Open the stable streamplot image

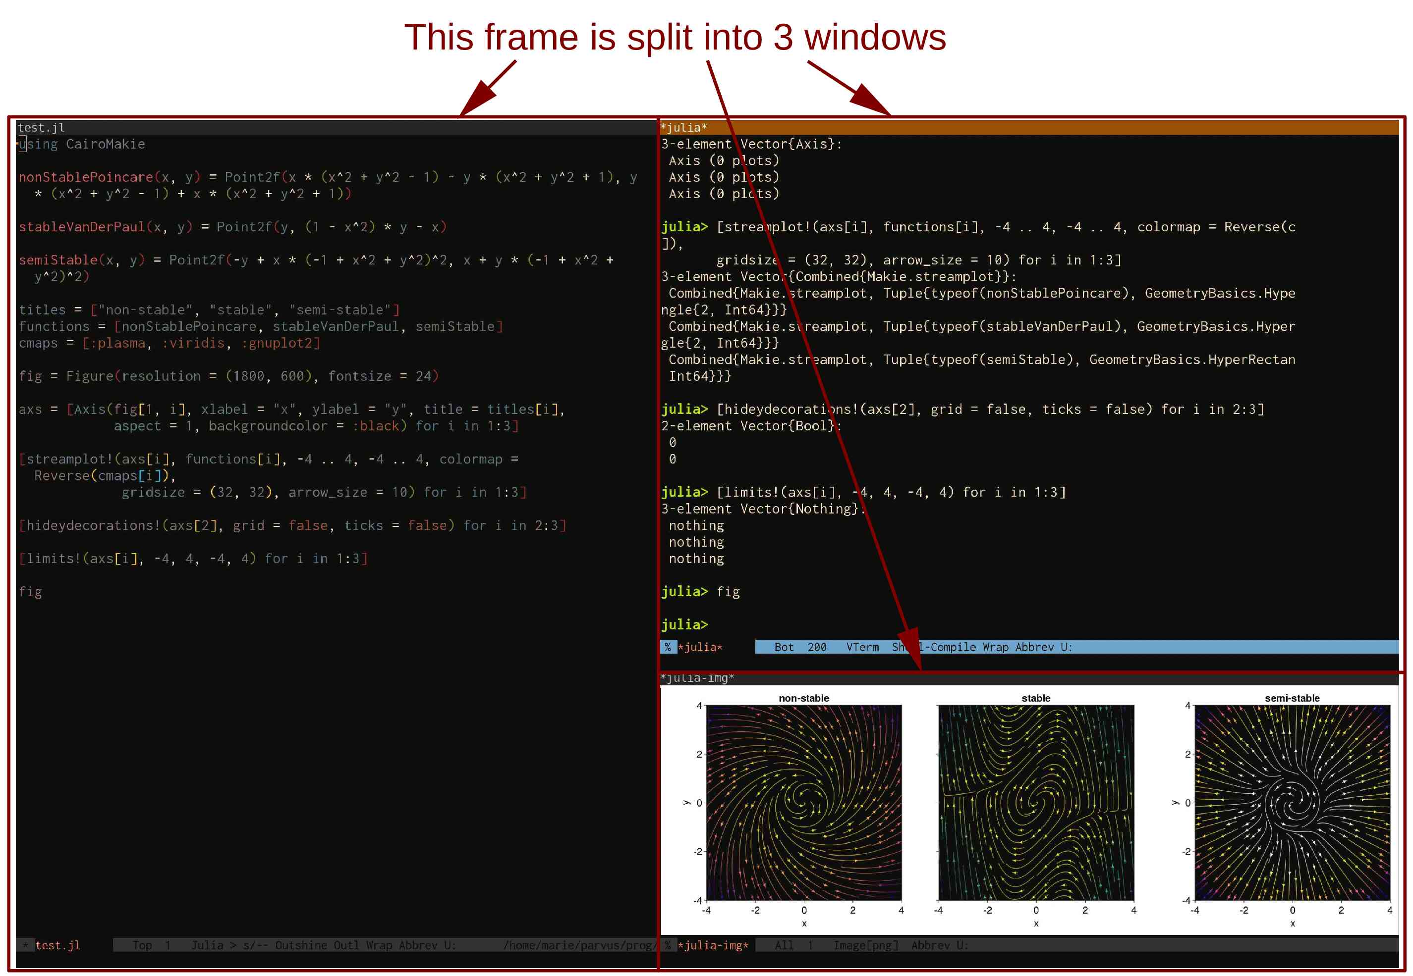[1036, 802]
